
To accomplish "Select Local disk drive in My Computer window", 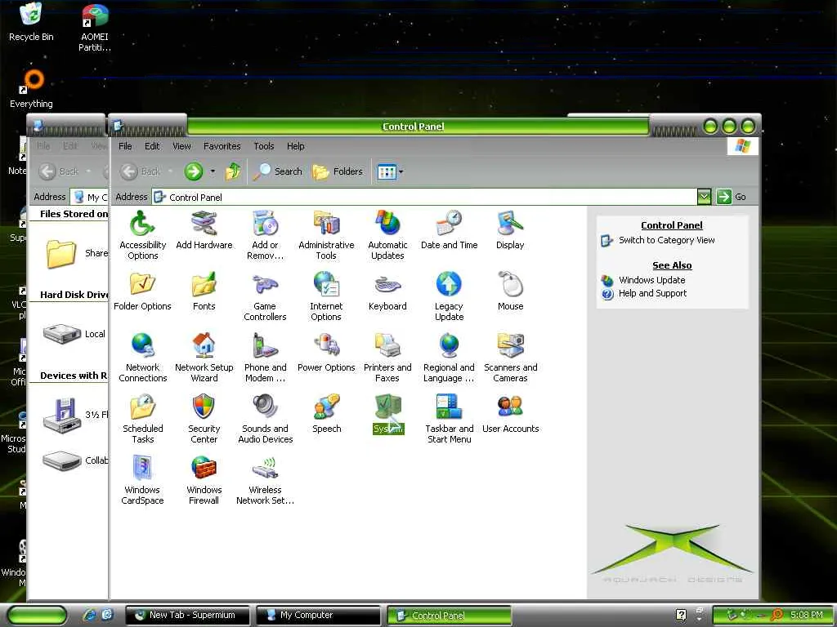I will (62, 334).
